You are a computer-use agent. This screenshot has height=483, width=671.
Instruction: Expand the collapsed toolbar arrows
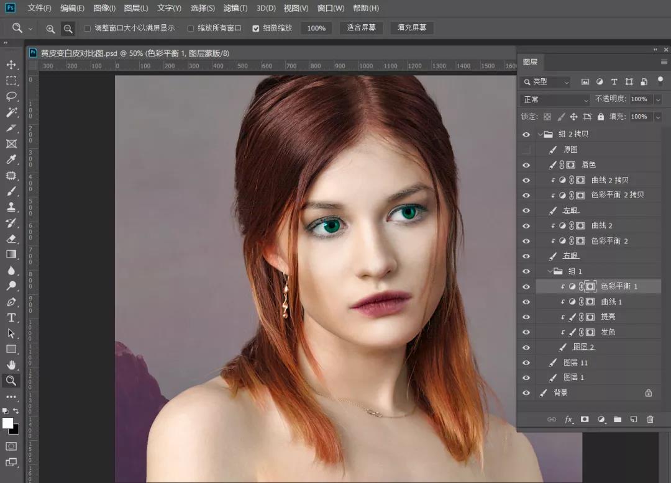pyautogui.click(x=5, y=43)
